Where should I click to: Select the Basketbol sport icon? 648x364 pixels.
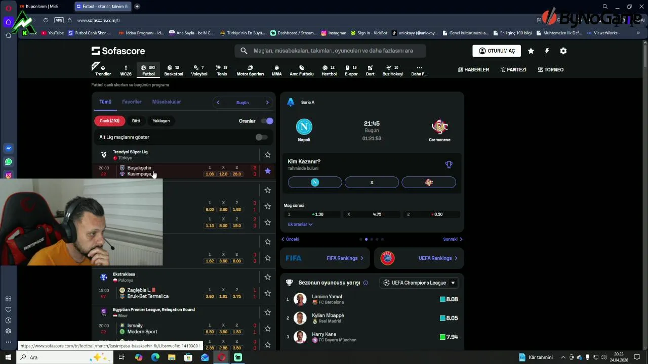pyautogui.click(x=174, y=70)
